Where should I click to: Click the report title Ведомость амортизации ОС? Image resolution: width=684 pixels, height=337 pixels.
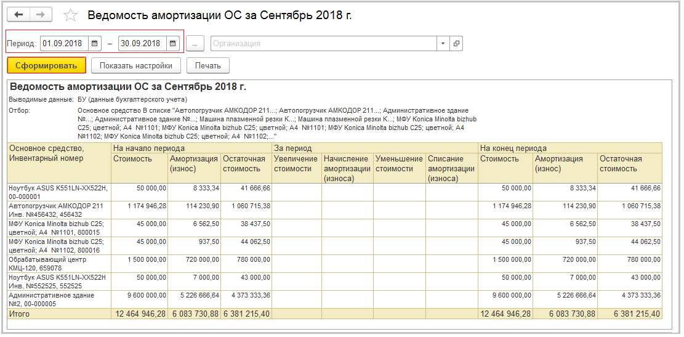pyautogui.click(x=128, y=86)
